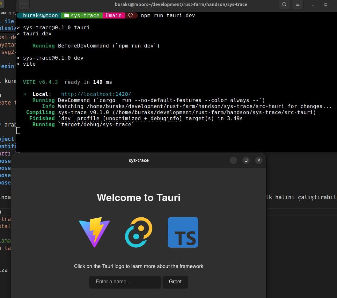Click the 'Finished' line in terminal

point(136,118)
